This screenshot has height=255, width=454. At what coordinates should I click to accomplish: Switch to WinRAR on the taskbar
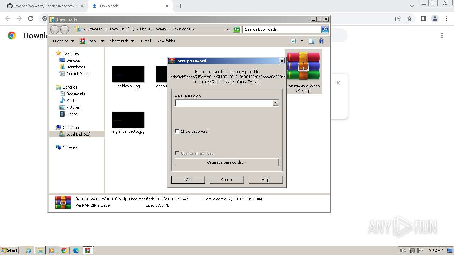(x=88, y=250)
